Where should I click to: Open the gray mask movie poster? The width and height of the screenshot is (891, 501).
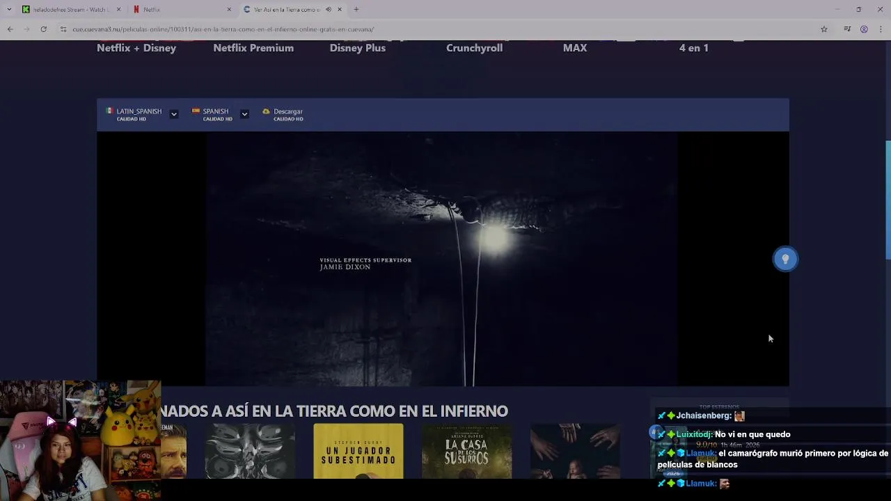[x=250, y=451]
